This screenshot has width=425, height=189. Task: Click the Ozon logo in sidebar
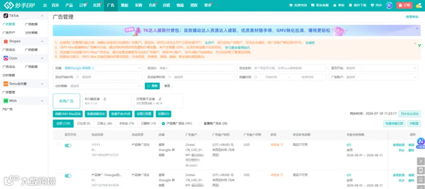pyautogui.click(x=5, y=58)
